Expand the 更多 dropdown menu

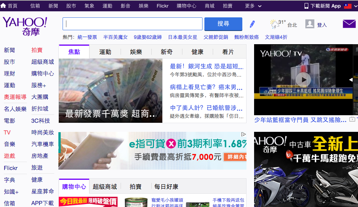(x=253, y=6)
